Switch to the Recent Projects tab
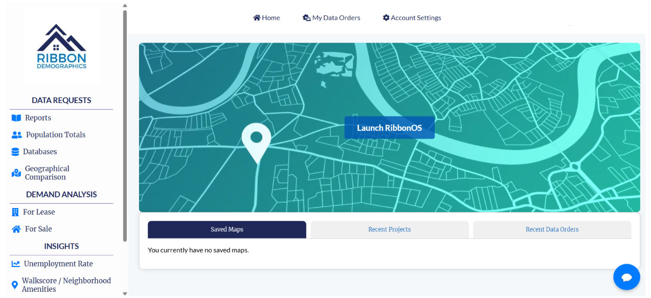Viewport: 651px width, 298px height. (389, 230)
